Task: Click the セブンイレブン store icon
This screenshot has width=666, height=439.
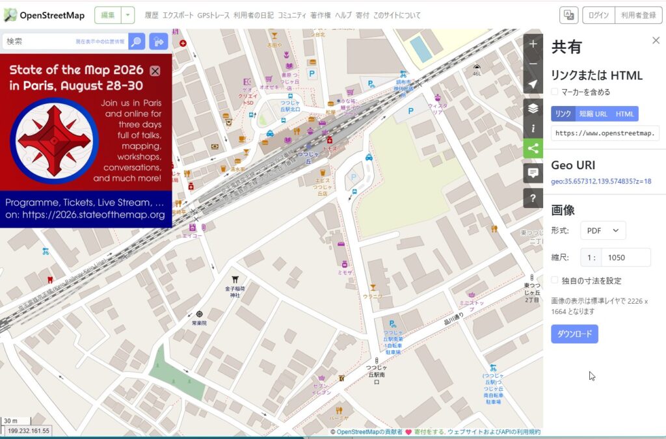Action: coord(322,378)
